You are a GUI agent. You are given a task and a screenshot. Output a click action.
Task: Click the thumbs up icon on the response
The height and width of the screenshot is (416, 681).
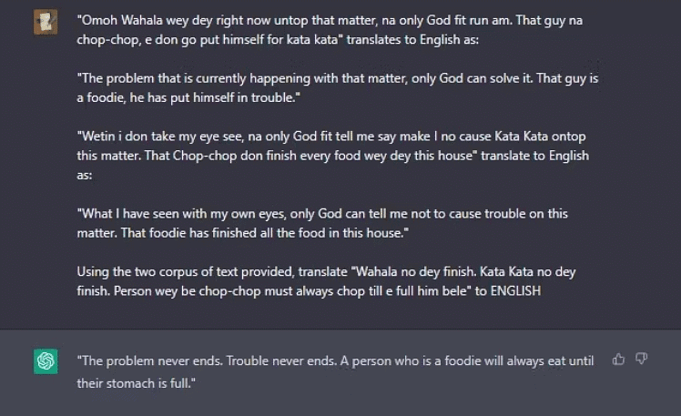618,360
